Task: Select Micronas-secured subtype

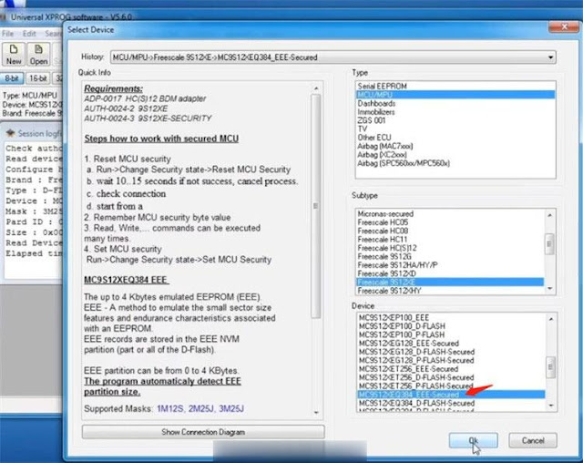Action: click(x=450, y=214)
